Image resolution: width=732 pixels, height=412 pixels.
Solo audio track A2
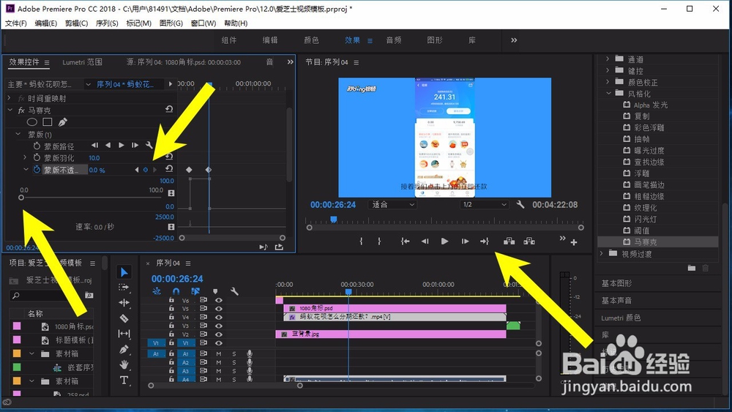[234, 362]
